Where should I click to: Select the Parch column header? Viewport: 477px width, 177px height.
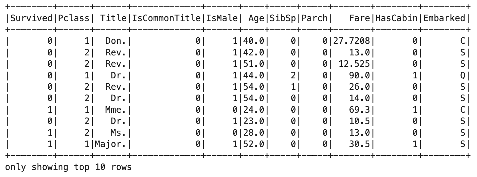(314, 18)
